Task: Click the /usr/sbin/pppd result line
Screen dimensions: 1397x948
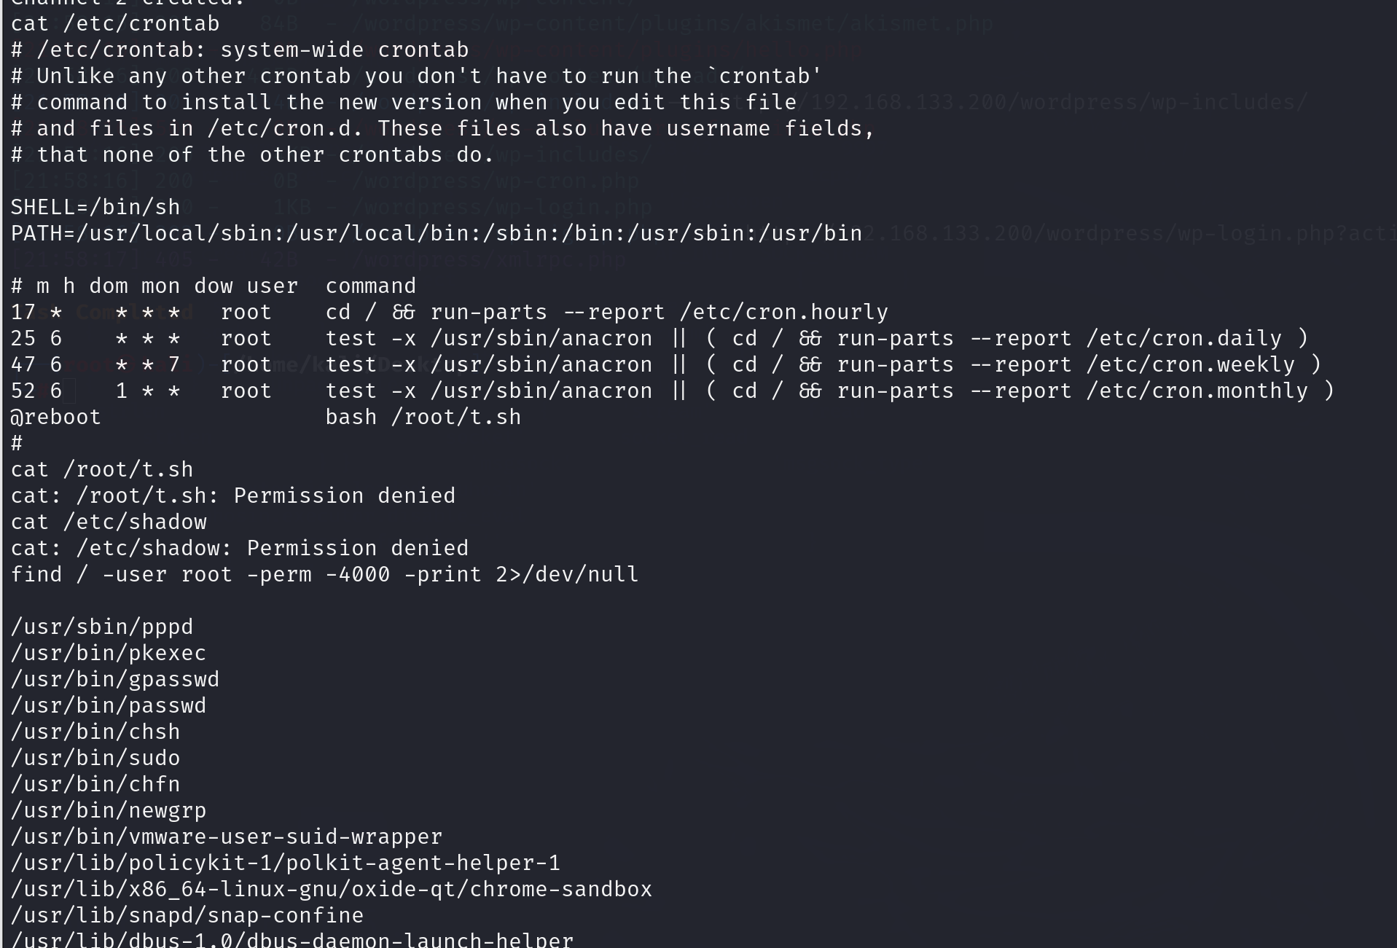Action: [102, 627]
